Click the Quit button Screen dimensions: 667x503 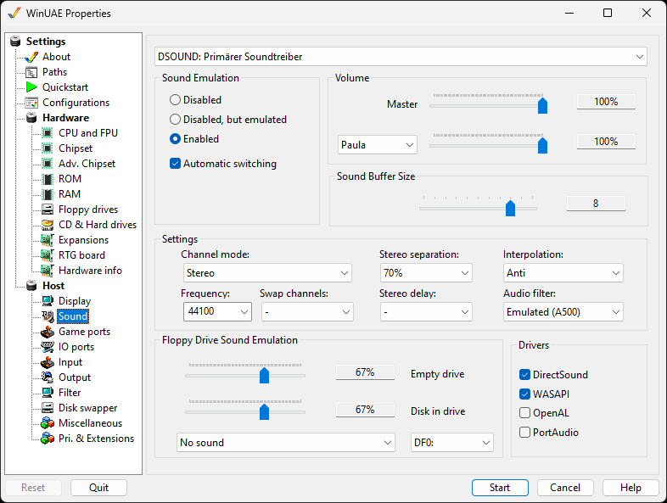click(98, 488)
